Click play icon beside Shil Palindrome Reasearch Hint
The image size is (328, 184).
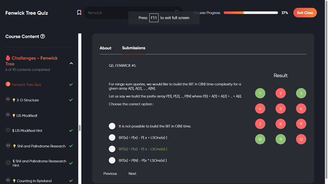[8, 163]
